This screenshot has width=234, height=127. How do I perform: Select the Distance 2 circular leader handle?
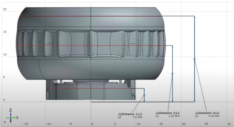[172, 74]
